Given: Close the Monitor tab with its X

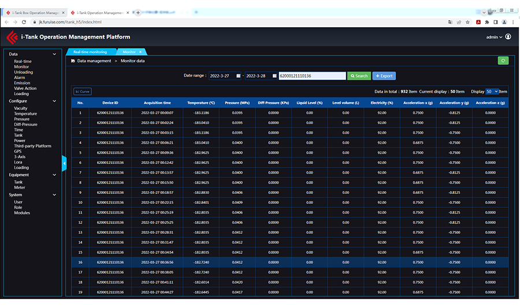Looking at the screenshot, I should tap(140, 52).
